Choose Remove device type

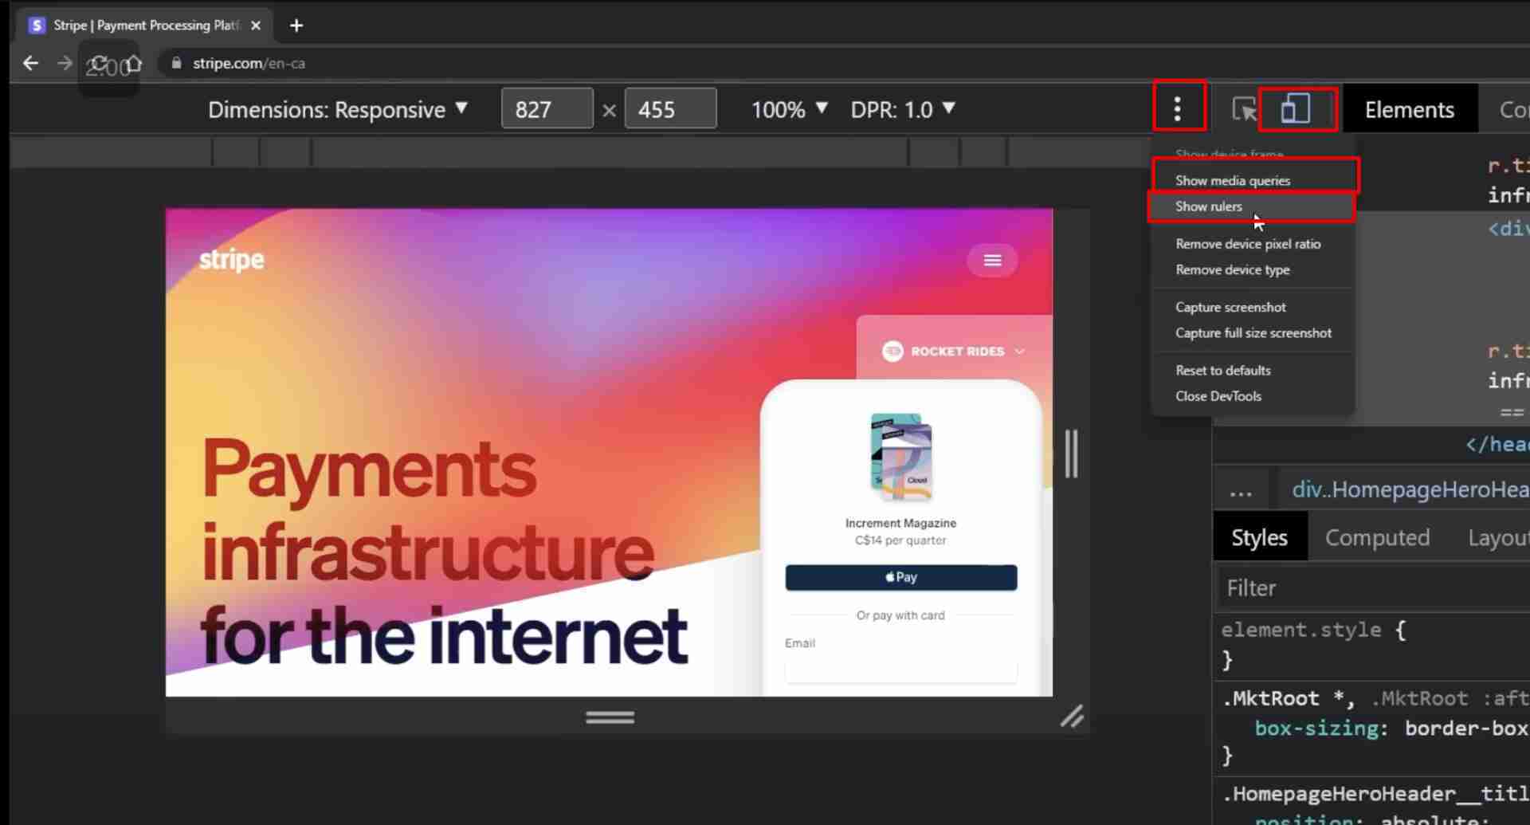coord(1253,269)
